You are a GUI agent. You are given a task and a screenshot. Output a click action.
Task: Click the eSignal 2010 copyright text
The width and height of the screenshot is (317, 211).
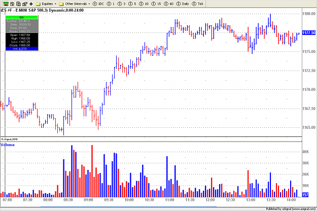(x=10, y=139)
